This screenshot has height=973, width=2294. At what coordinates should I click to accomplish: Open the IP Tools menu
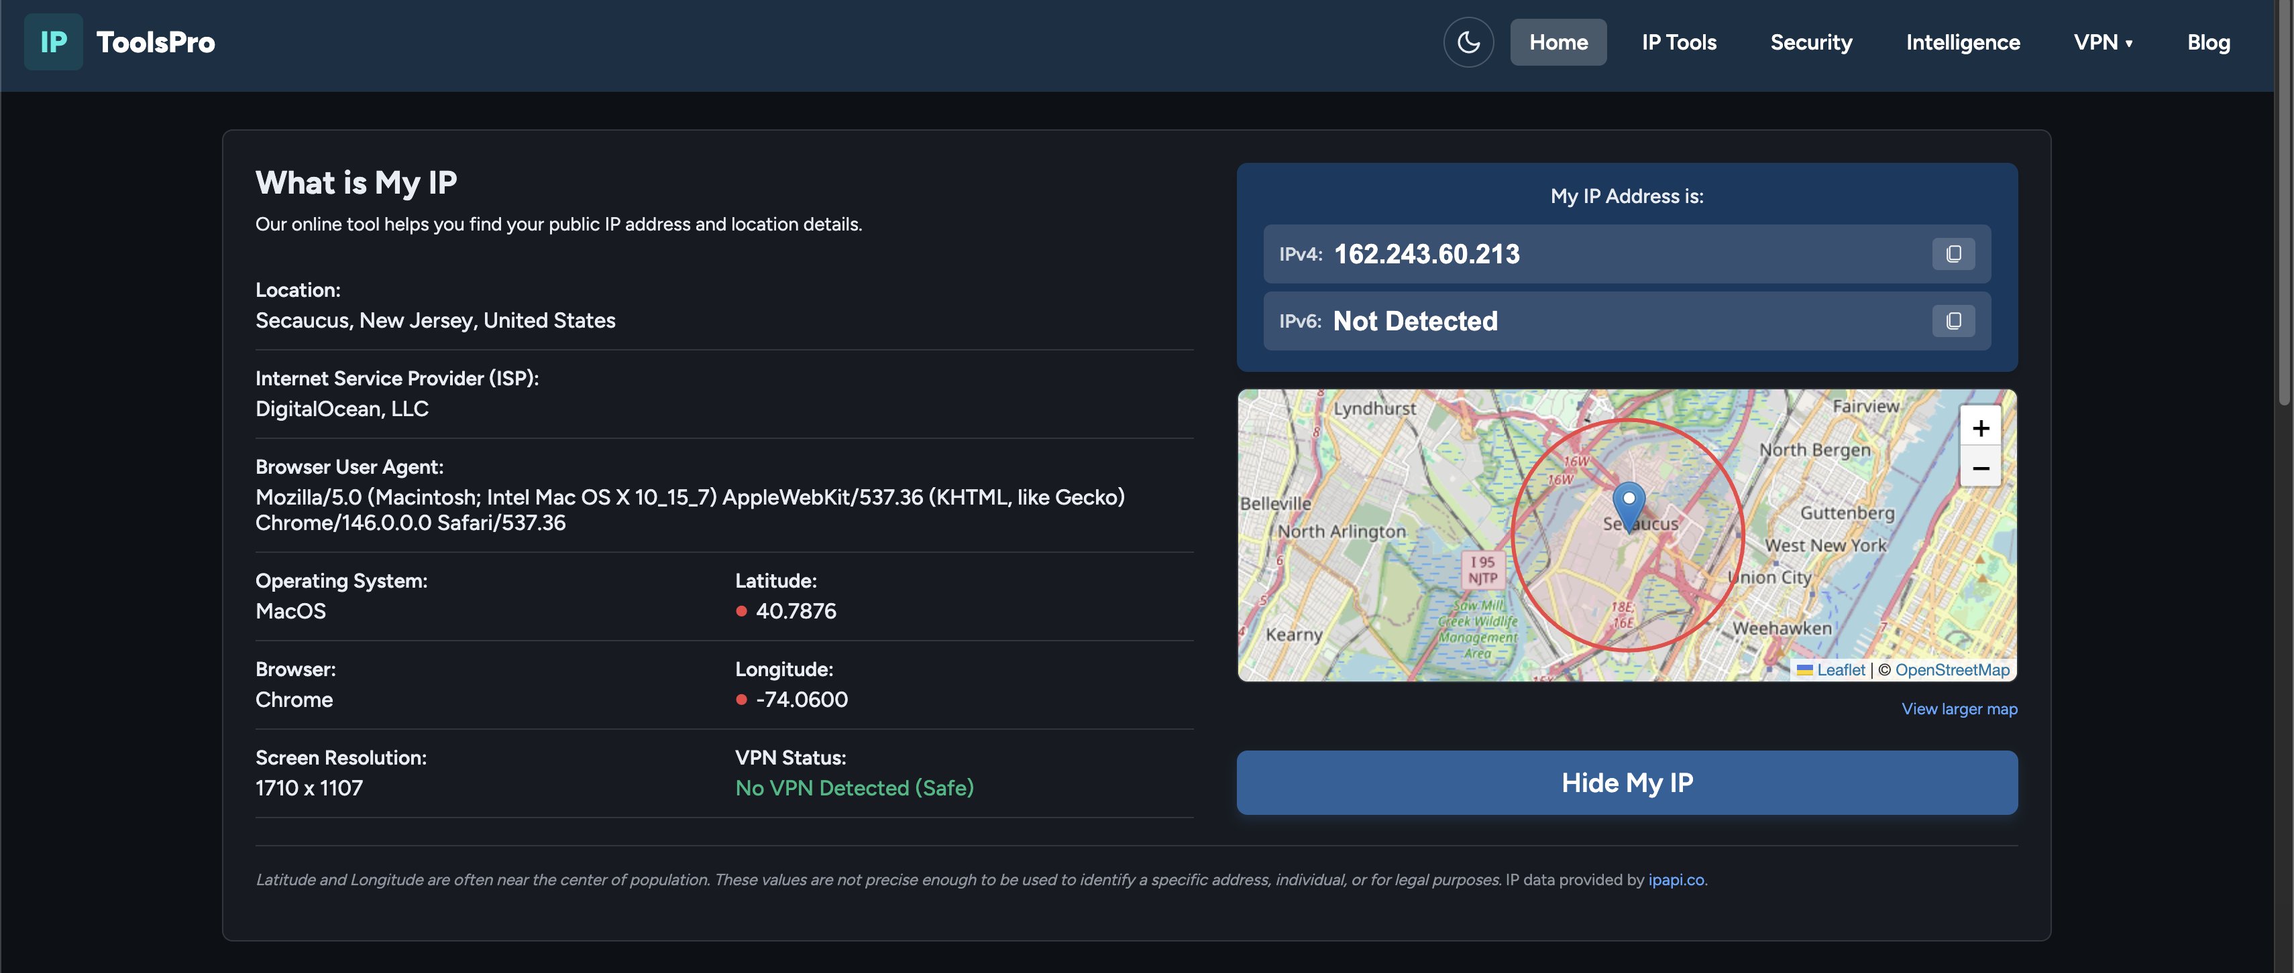(x=1679, y=42)
